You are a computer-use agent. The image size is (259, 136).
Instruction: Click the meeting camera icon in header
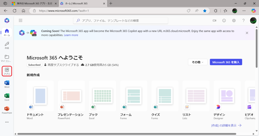pos(214,20)
